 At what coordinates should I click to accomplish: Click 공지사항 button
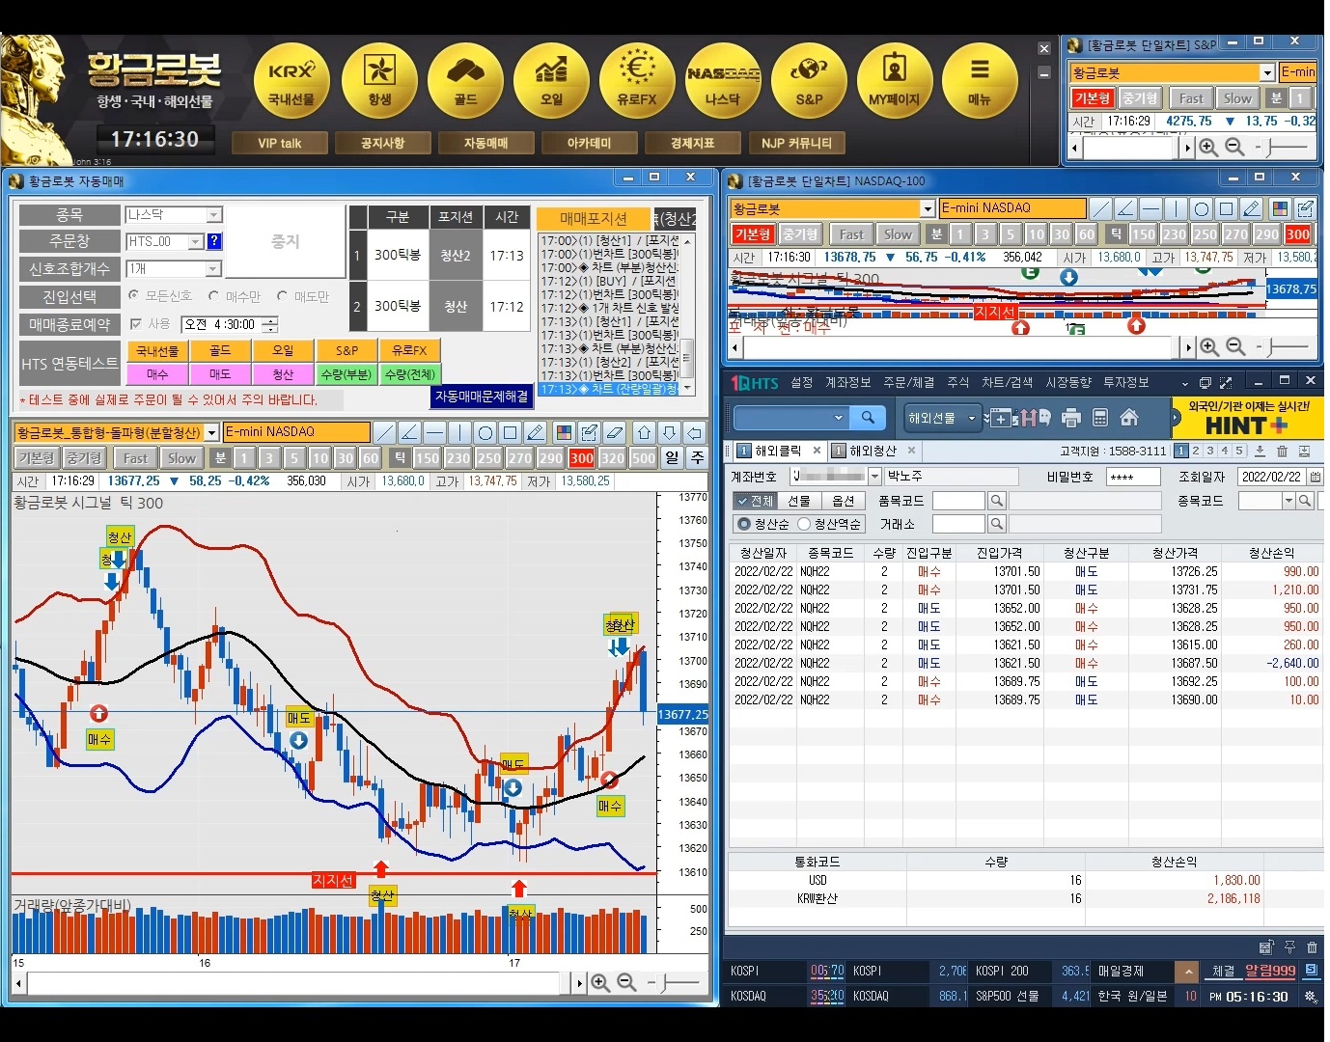tap(383, 143)
